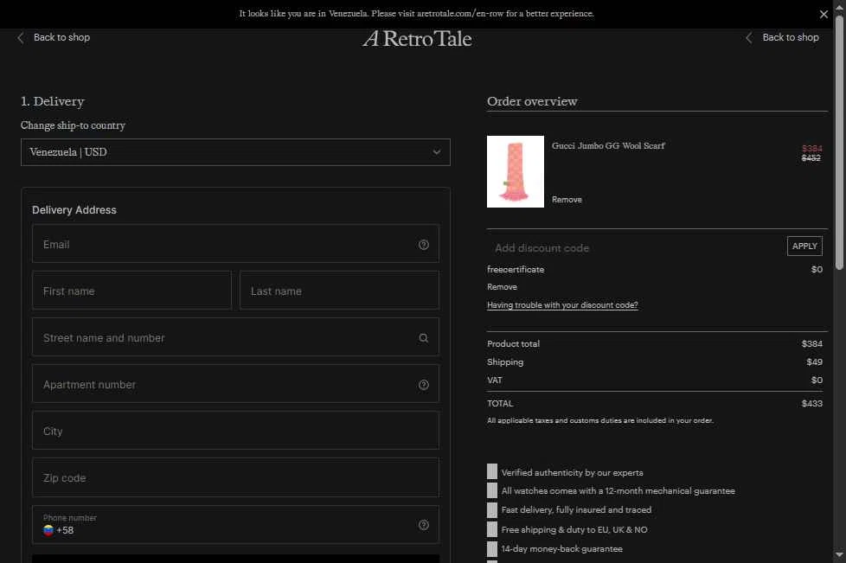Click the Order overview heading
The width and height of the screenshot is (846, 563).
click(x=532, y=101)
